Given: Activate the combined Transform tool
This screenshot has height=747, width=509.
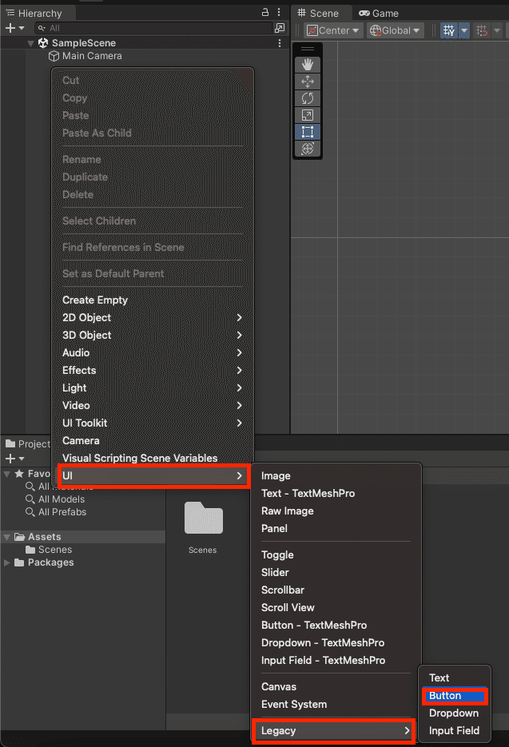Looking at the screenshot, I should pyautogui.click(x=308, y=149).
